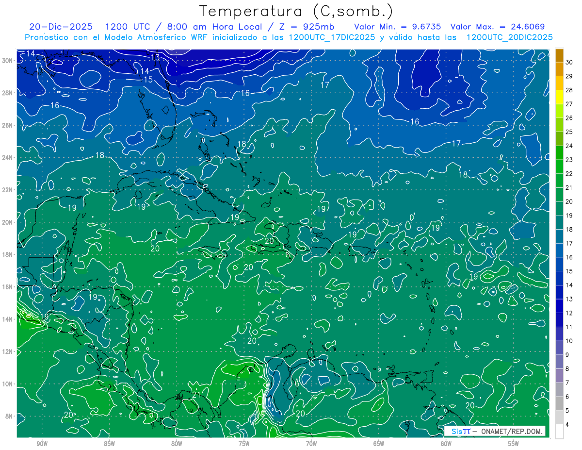Image resolution: width=582 pixels, height=450 pixels.
Task: Click the '16N' latitude axis label
Action: tap(8, 287)
